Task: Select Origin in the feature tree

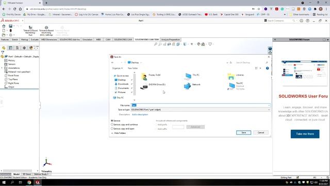Action: [11, 87]
